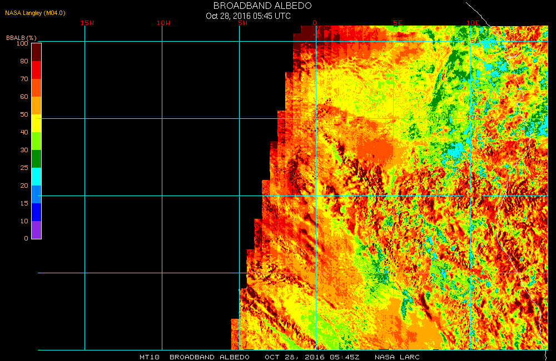Pick the light orange 50-60% legend swatch
556x361 pixels.
click(36, 106)
